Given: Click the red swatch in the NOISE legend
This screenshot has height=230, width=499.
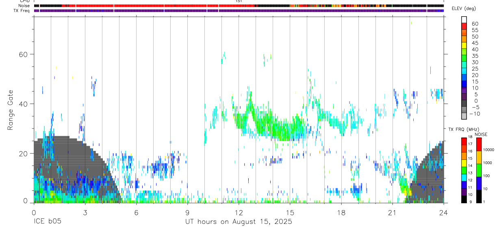Looking at the screenshot, I should [479, 144].
